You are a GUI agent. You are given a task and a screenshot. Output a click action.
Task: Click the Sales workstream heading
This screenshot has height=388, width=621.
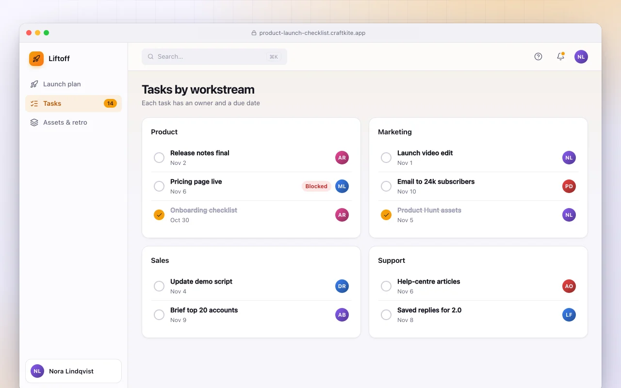pyautogui.click(x=160, y=260)
